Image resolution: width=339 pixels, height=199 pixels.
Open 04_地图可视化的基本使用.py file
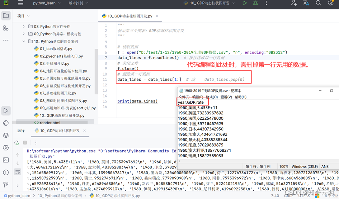coord(61,71)
